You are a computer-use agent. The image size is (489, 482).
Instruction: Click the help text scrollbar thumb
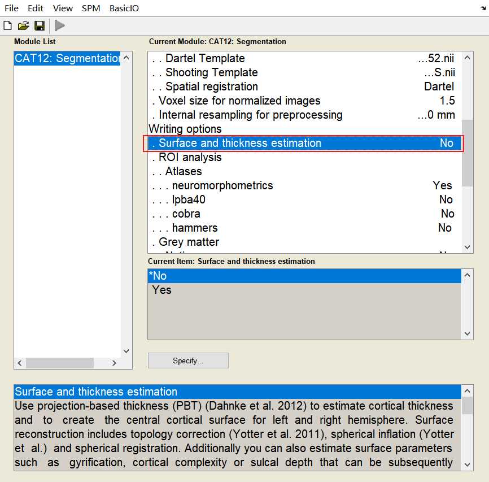coord(467,405)
